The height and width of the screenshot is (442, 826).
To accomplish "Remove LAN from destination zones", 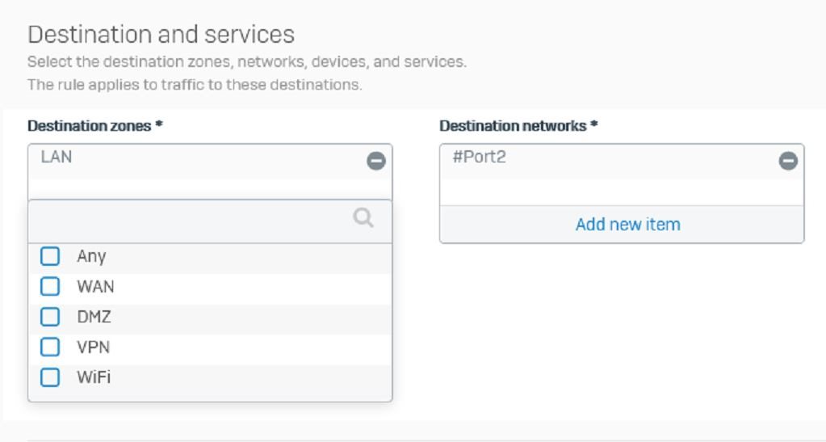I will click(x=376, y=161).
